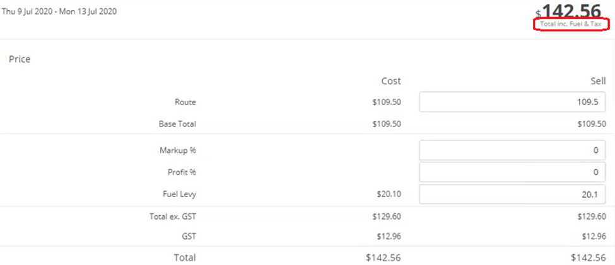
Task: Click the bottom Total sell value $142.56
Action: click(589, 257)
